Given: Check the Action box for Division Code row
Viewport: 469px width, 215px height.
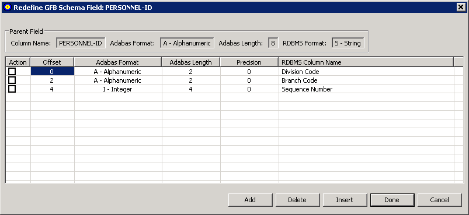Looking at the screenshot, I should click(12, 72).
